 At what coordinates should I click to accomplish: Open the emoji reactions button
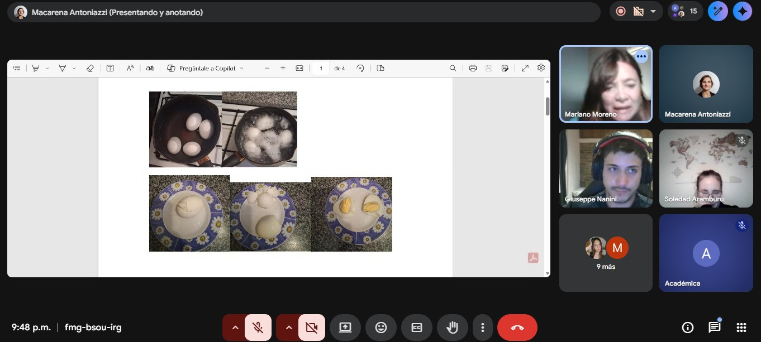[381, 327]
